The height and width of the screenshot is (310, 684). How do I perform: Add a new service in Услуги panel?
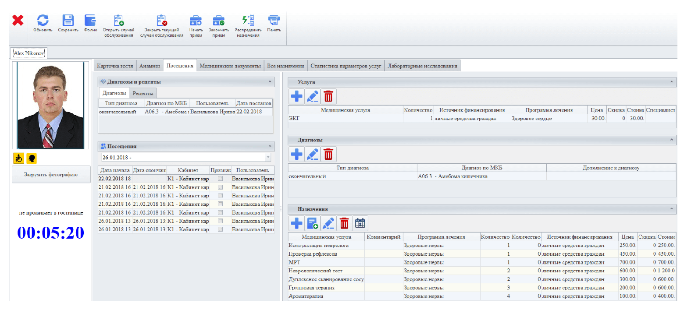[x=297, y=95]
